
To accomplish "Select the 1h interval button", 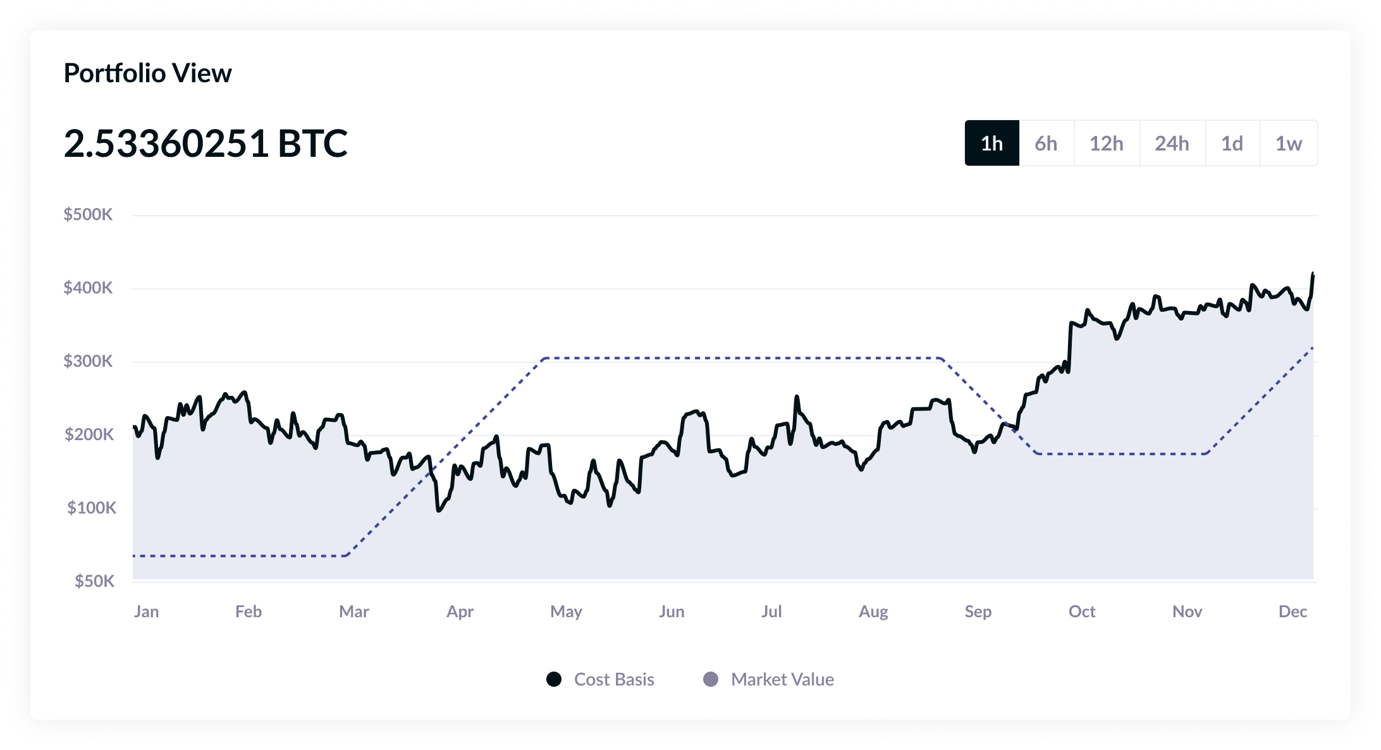I will [991, 144].
